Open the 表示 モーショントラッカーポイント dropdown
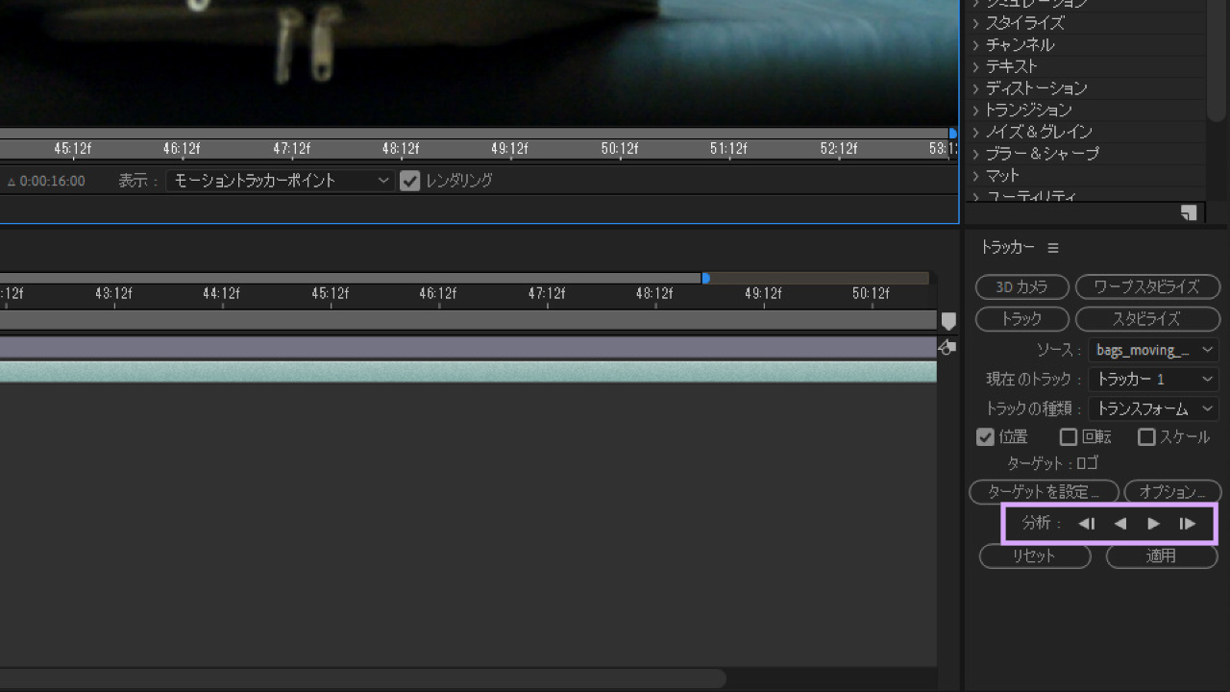Viewport: 1230px width, 692px height. click(x=281, y=181)
